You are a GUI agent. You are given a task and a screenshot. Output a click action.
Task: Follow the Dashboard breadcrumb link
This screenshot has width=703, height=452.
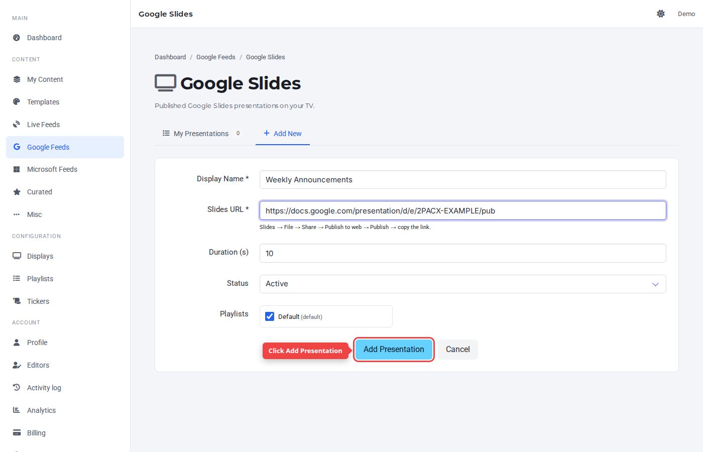click(170, 57)
